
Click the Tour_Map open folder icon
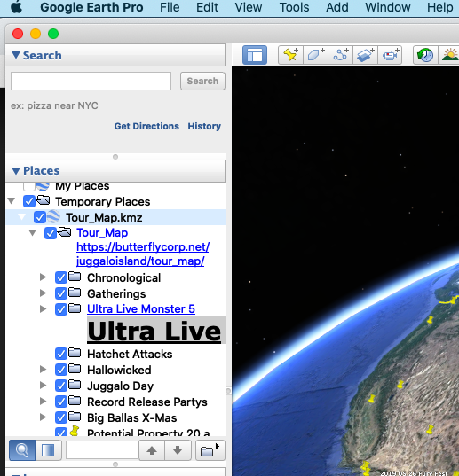tap(65, 232)
